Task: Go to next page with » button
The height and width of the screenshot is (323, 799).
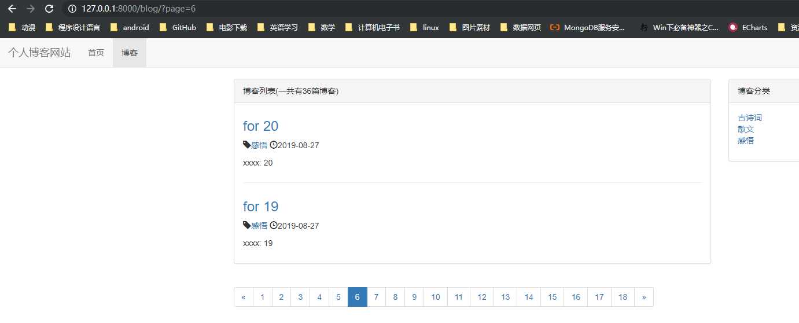Action: click(644, 297)
